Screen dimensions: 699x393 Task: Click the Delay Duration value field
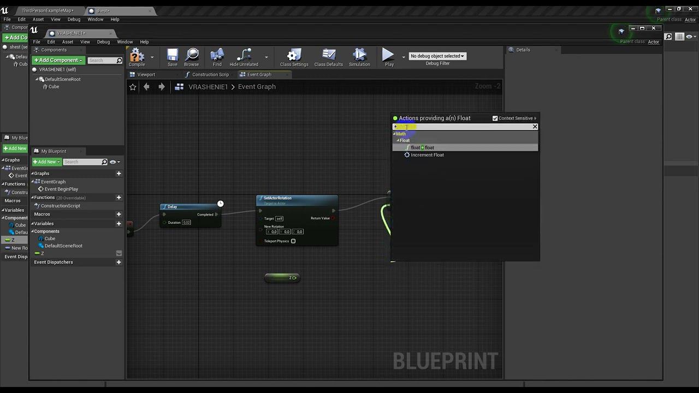[187, 223]
